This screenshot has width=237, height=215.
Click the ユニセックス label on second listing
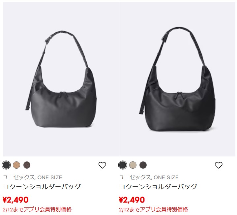point(135,177)
